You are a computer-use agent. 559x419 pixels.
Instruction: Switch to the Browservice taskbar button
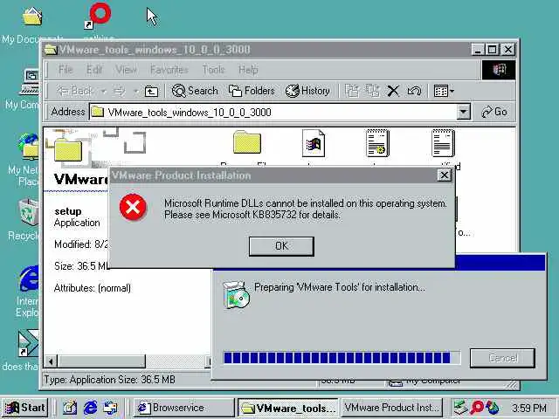(x=183, y=408)
